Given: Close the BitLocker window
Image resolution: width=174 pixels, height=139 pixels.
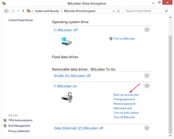Looking at the screenshot, I should click(167, 3).
